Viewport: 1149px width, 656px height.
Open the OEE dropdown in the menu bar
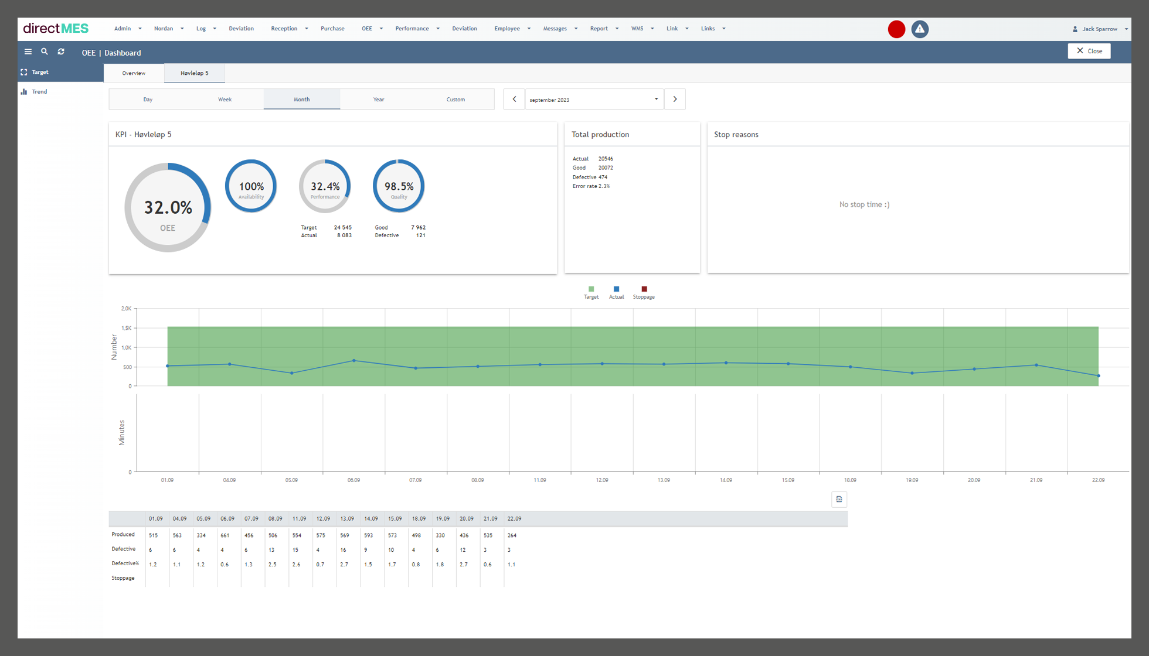(372, 28)
